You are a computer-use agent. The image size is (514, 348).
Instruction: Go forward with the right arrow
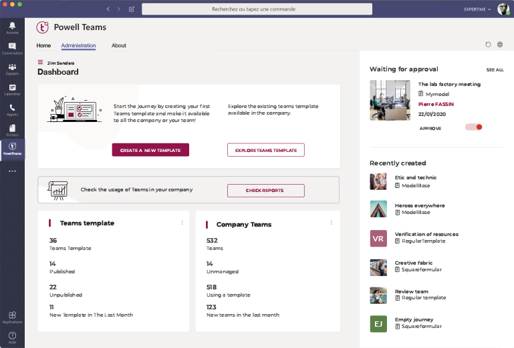(x=119, y=9)
